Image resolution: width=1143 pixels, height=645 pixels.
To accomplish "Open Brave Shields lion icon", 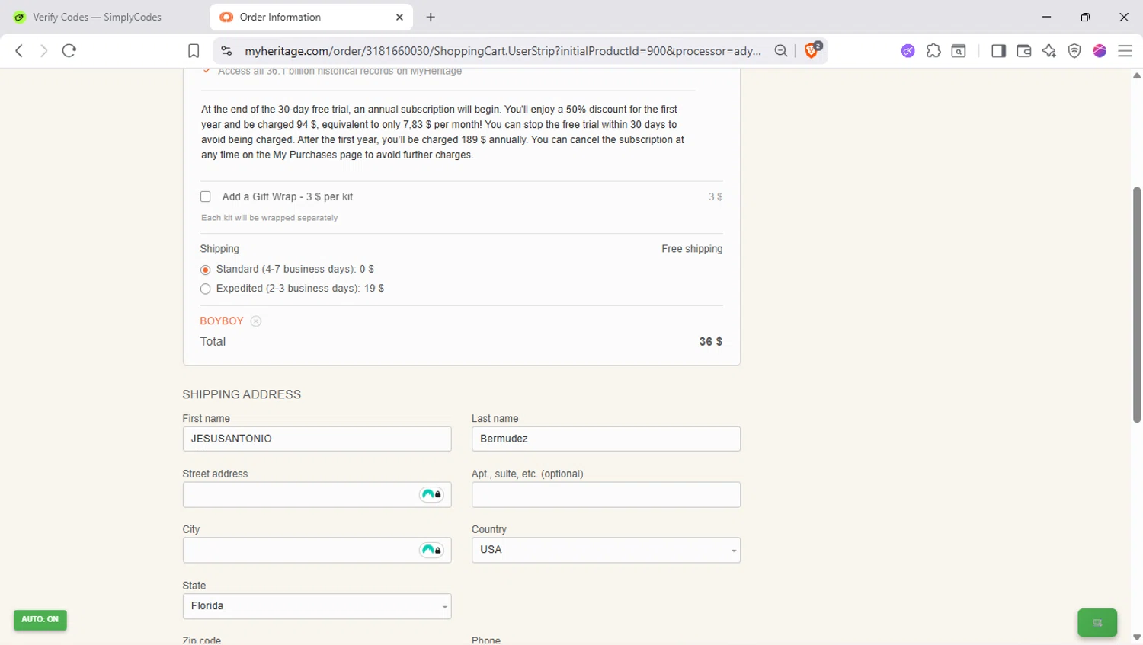I will tap(812, 50).
